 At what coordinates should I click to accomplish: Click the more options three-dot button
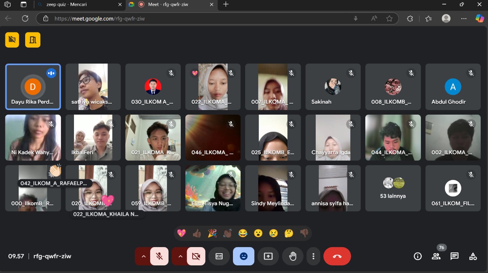click(313, 256)
